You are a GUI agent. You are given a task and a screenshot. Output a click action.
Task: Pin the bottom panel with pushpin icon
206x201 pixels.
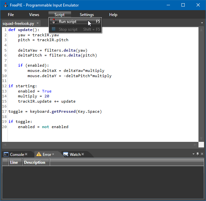(197, 154)
